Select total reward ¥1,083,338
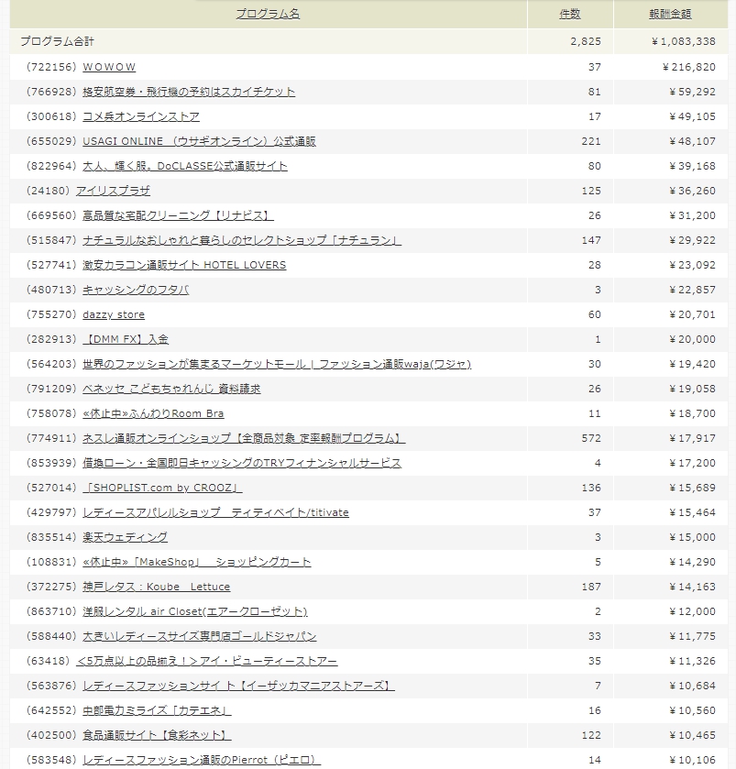Viewport: 736px width, 769px height. pos(684,41)
